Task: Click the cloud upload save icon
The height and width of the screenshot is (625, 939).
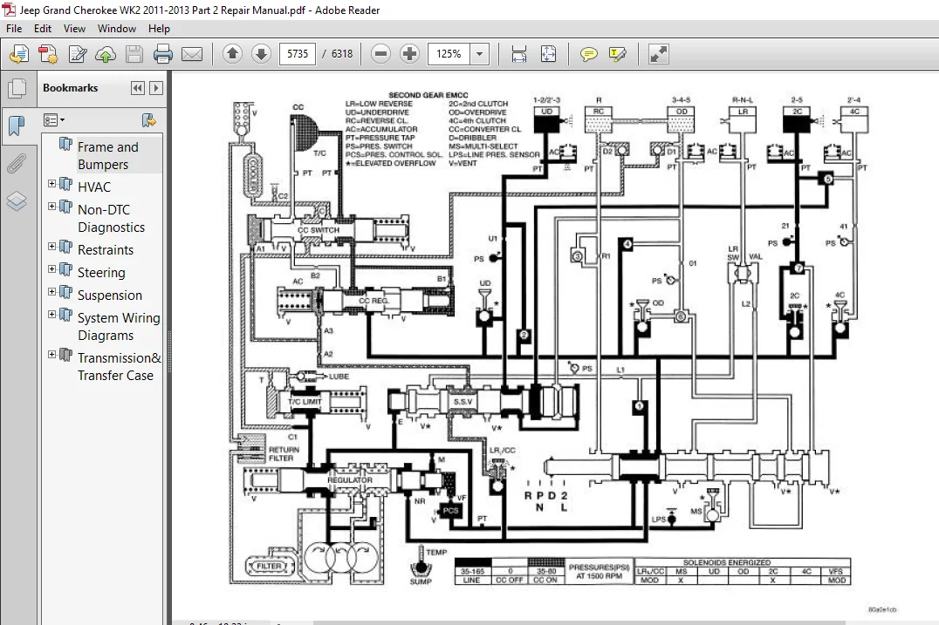Action: (x=106, y=54)
